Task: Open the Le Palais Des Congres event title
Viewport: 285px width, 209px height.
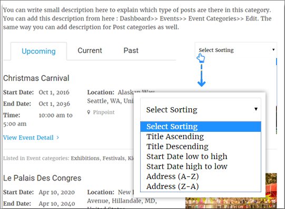Action: (42, 178)
